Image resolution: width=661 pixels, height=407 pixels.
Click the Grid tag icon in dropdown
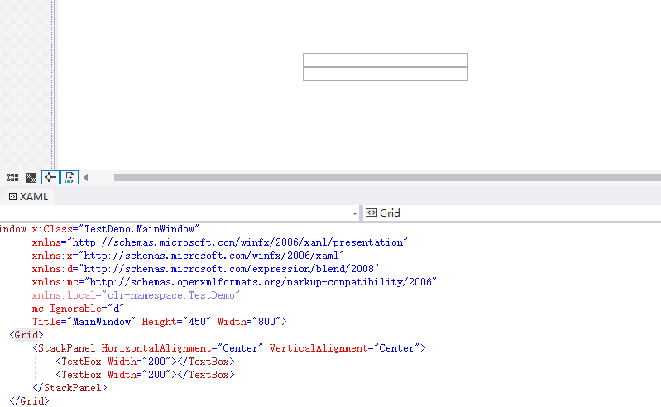[x=371, y=213]
